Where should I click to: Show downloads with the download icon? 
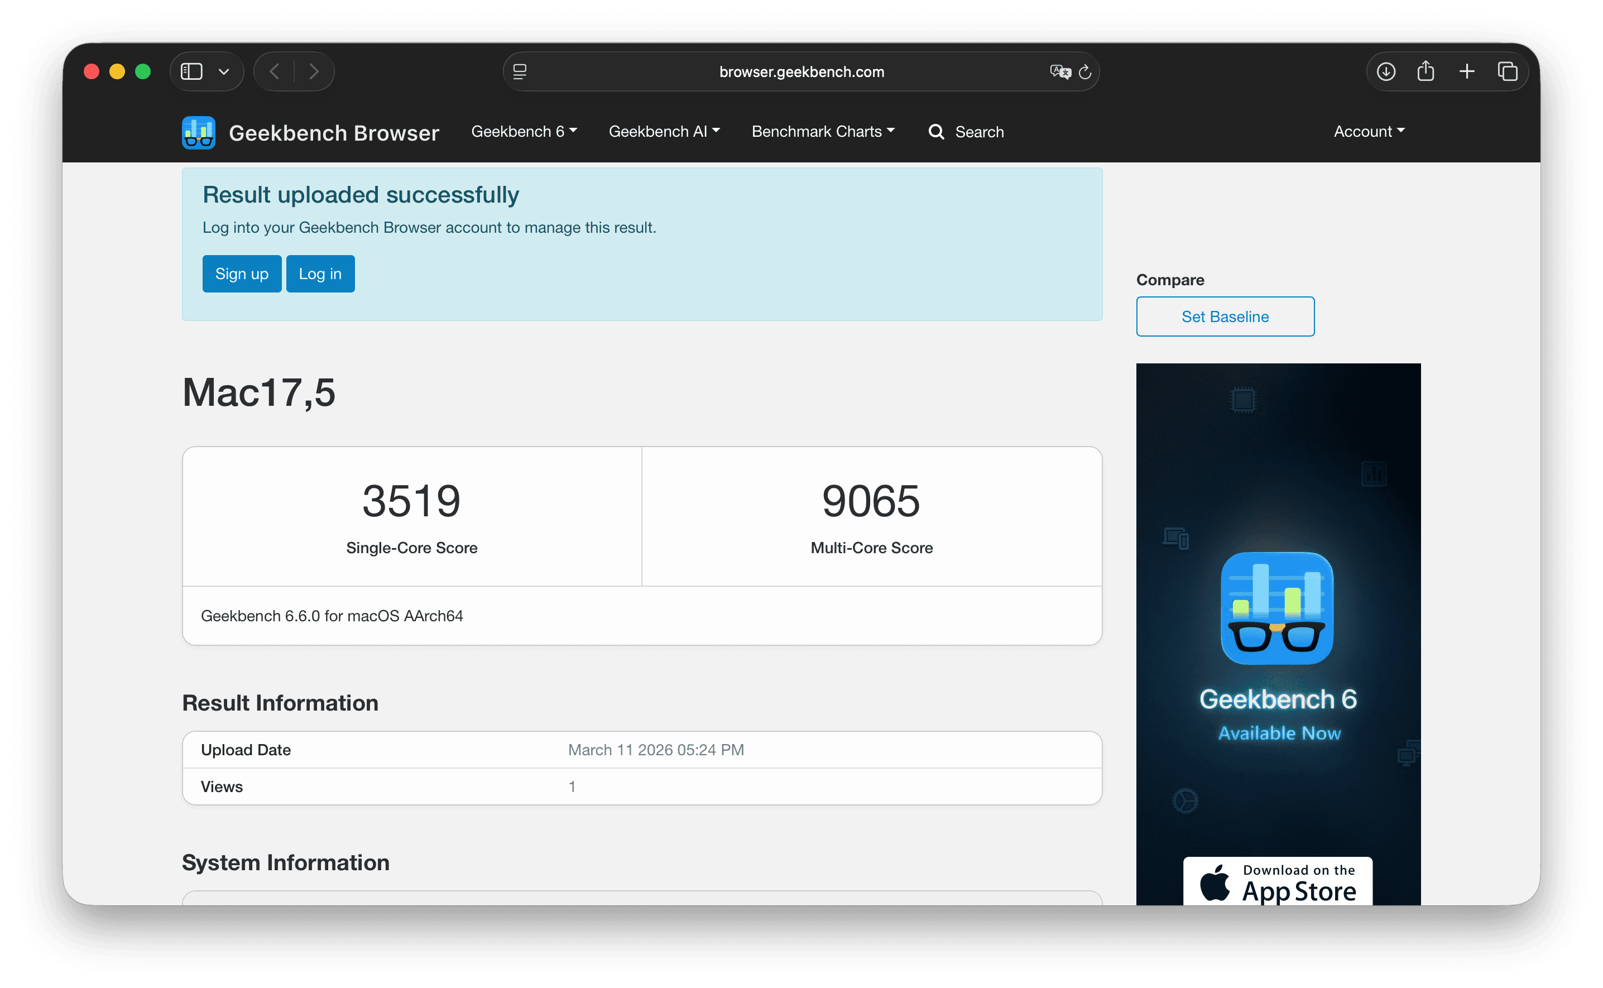tap(1386, 71)
